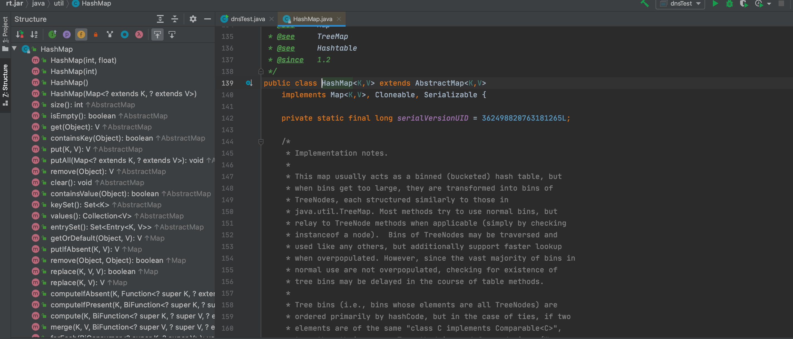Close the dnsTest.java tab
The image size is (793, 339).
272,19
